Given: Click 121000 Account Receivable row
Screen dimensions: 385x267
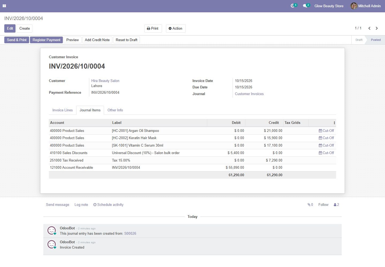Looking at the screenshot, I should pos(192,168).
